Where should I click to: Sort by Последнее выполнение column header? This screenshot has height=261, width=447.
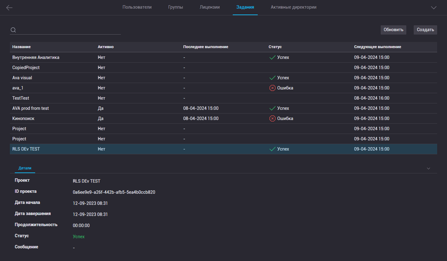pos(206,47)
